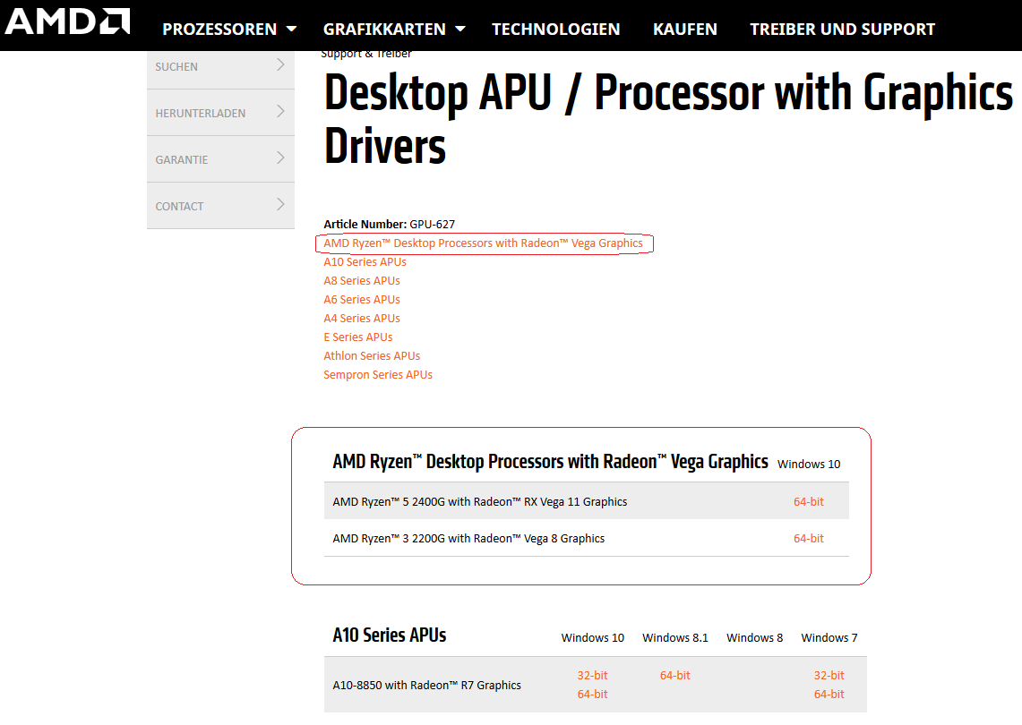The height and width of the screenshot is (725, 1022).
Task: Click the chevron next to GARANTIE
Action: pos(280,158)
